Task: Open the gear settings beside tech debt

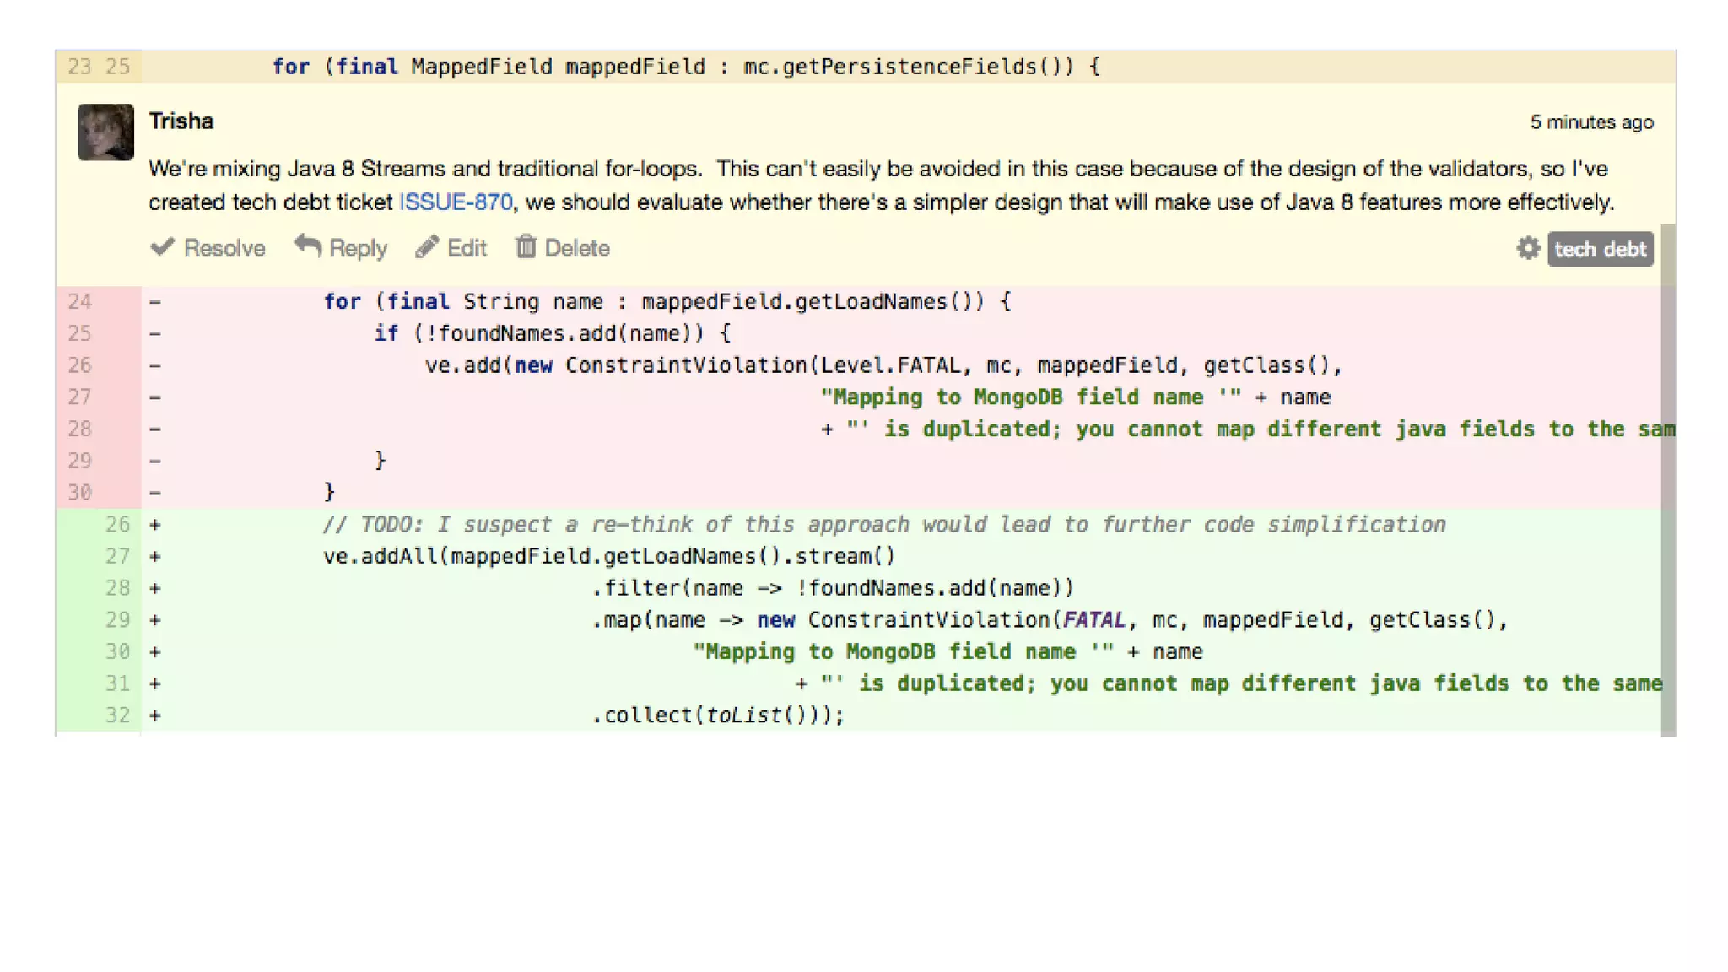Action: tap(1527, 249)
